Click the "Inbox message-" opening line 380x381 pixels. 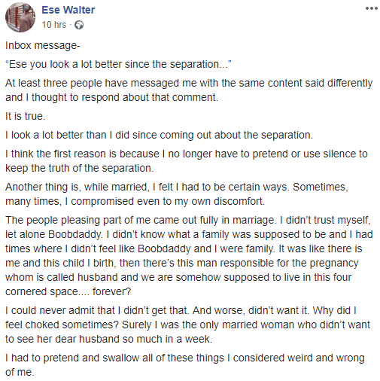coord(43,46)
